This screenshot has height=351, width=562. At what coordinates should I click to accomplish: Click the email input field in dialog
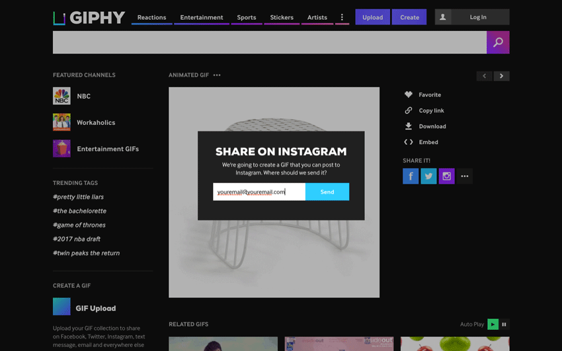coord(259,192)
